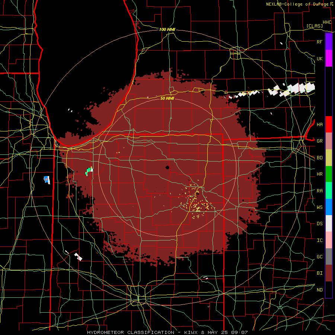This screenshot has width=335, height=335.
Task: Click the purple RF color swatch
Action: [x=329, y=42]
